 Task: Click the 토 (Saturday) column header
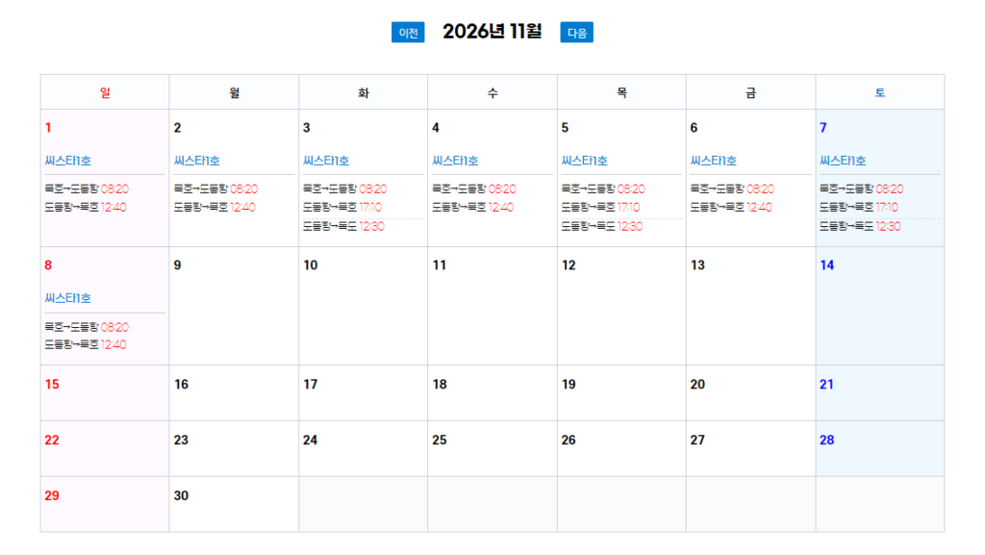[880, 93]
